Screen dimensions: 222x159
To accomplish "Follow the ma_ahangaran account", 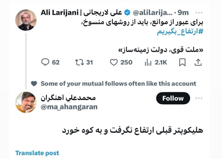I will [173, 98].
